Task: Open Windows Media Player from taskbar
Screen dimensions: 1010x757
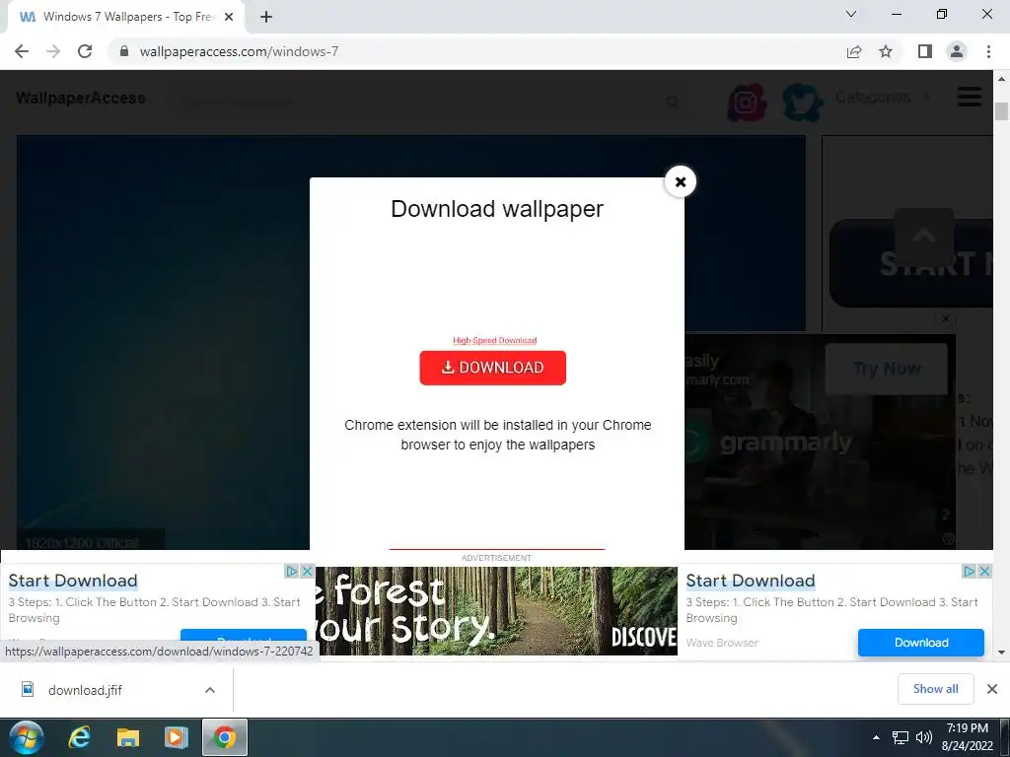Action: [x=176, y=737]
